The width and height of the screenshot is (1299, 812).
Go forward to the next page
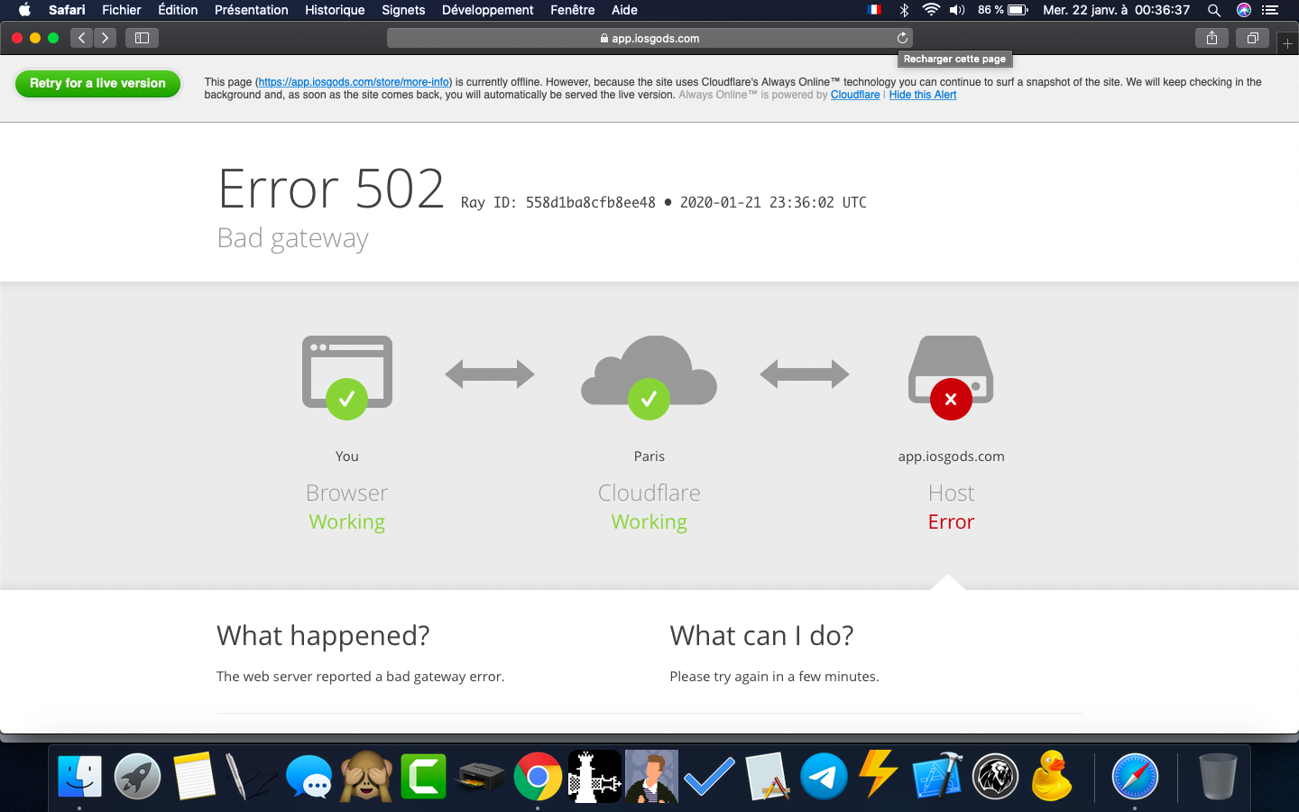pos(105,38)
